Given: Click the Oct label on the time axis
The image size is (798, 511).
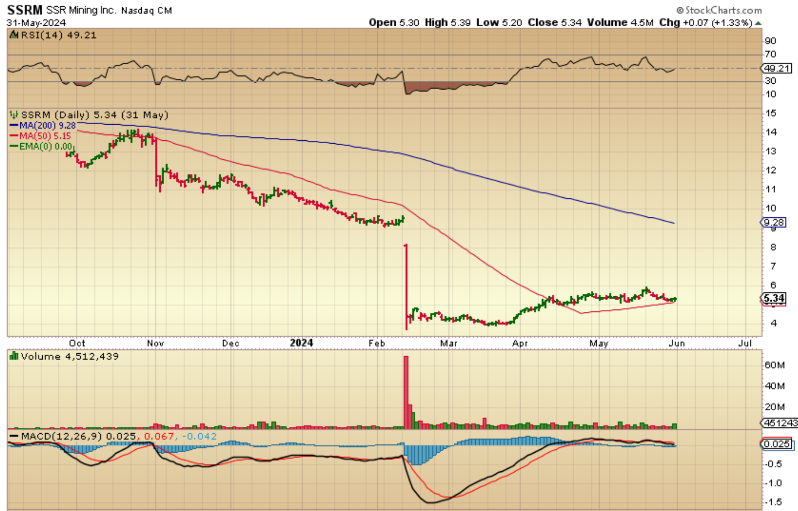Looking at the screenshot, I should [x=77, y=343].
